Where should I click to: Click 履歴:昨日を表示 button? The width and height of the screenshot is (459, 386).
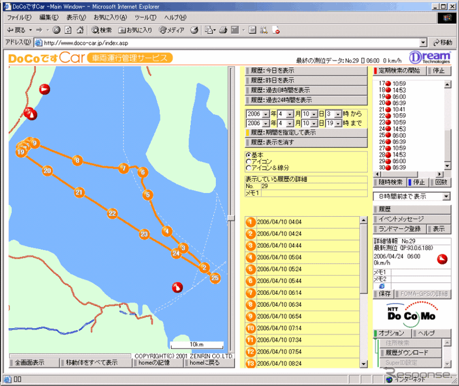tap(306, 80)
